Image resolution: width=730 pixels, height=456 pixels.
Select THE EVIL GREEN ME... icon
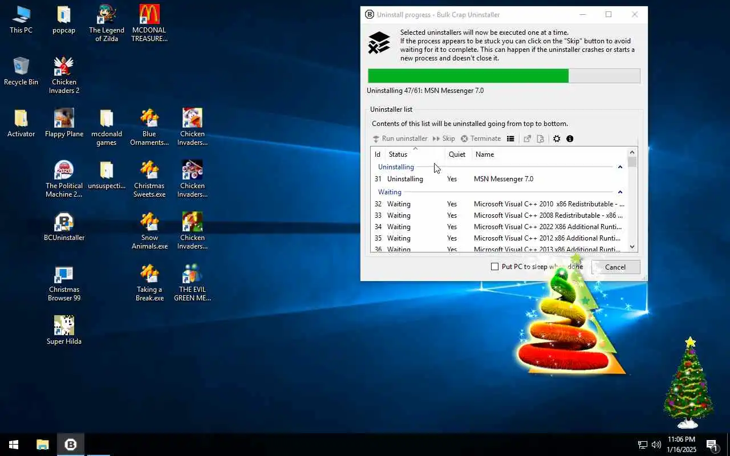(x=192, y=283)
